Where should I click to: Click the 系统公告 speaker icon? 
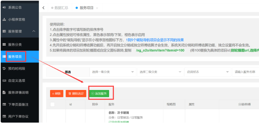tap(4, 8)
